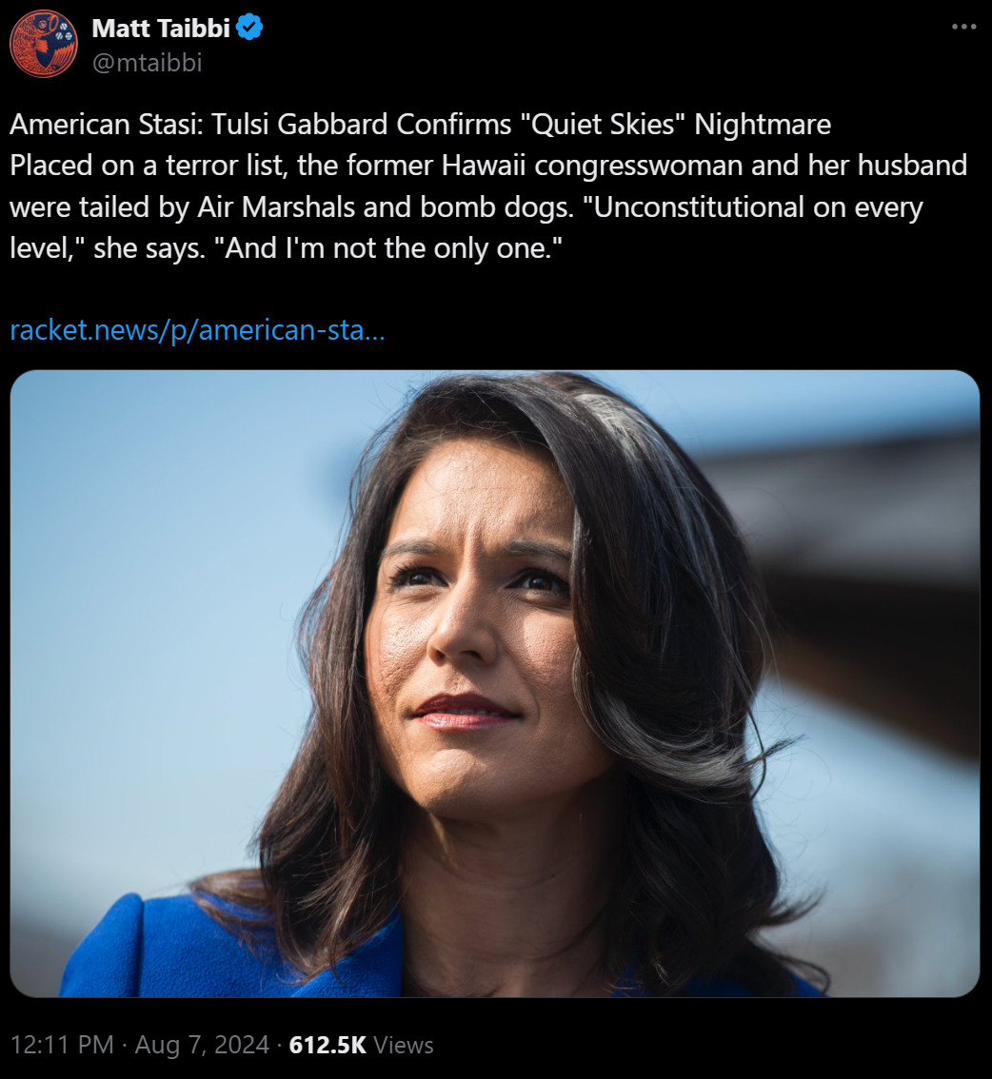The image size is (992, 1079).
Task: Click the blue verified checkmark badge
Action: (249, 28)
